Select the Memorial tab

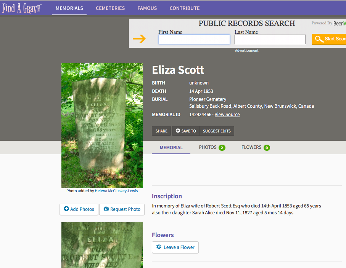(171, 147)
